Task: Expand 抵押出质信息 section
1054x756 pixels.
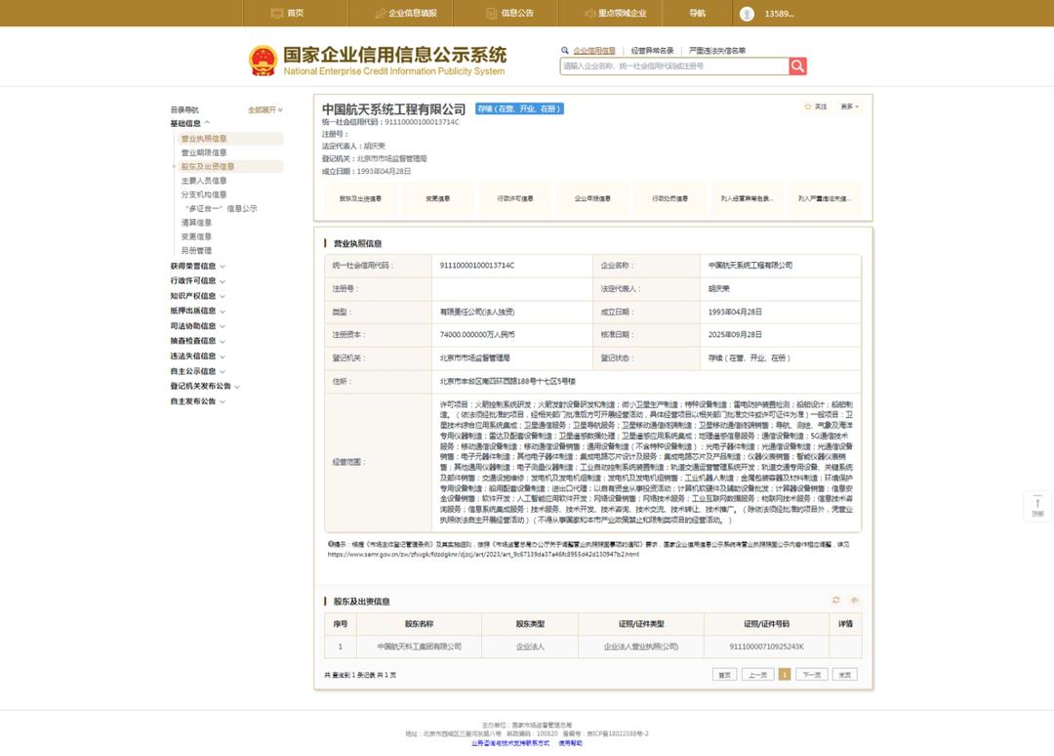Action: tap(197, 311)
